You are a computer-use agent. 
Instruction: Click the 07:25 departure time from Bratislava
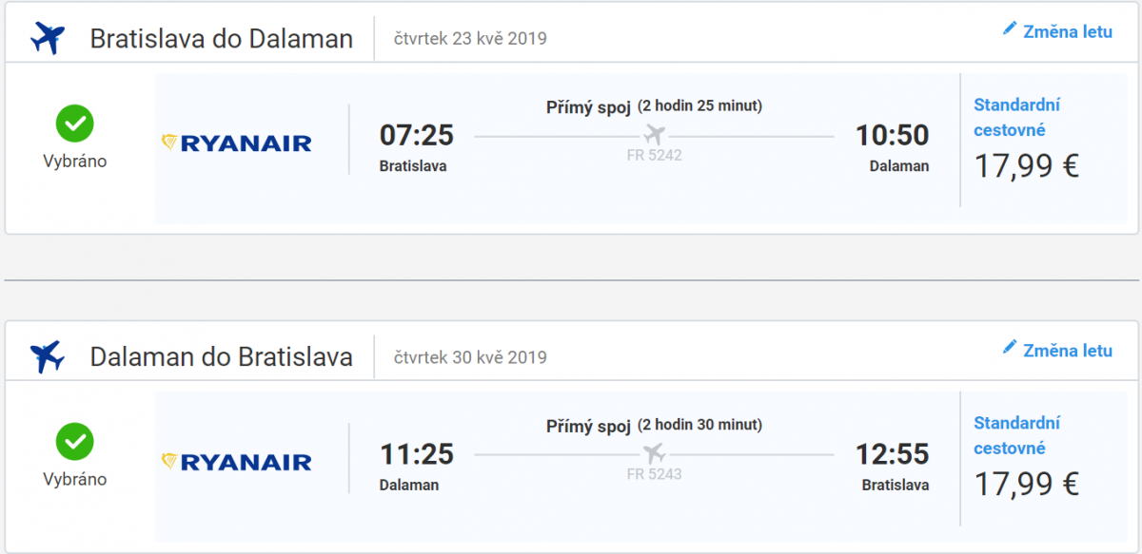(416, 136)
